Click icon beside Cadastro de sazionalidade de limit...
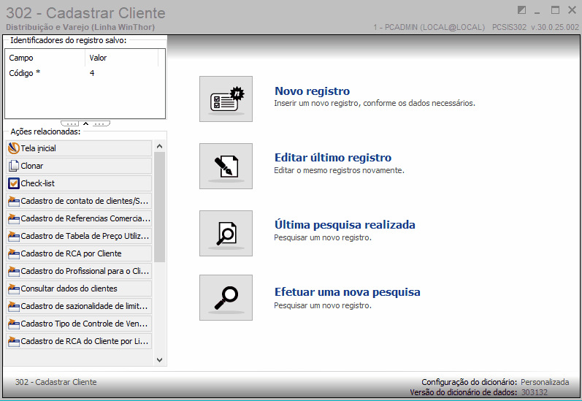The height and width of the screenshot is (401, 582). (x=14, y=306)
